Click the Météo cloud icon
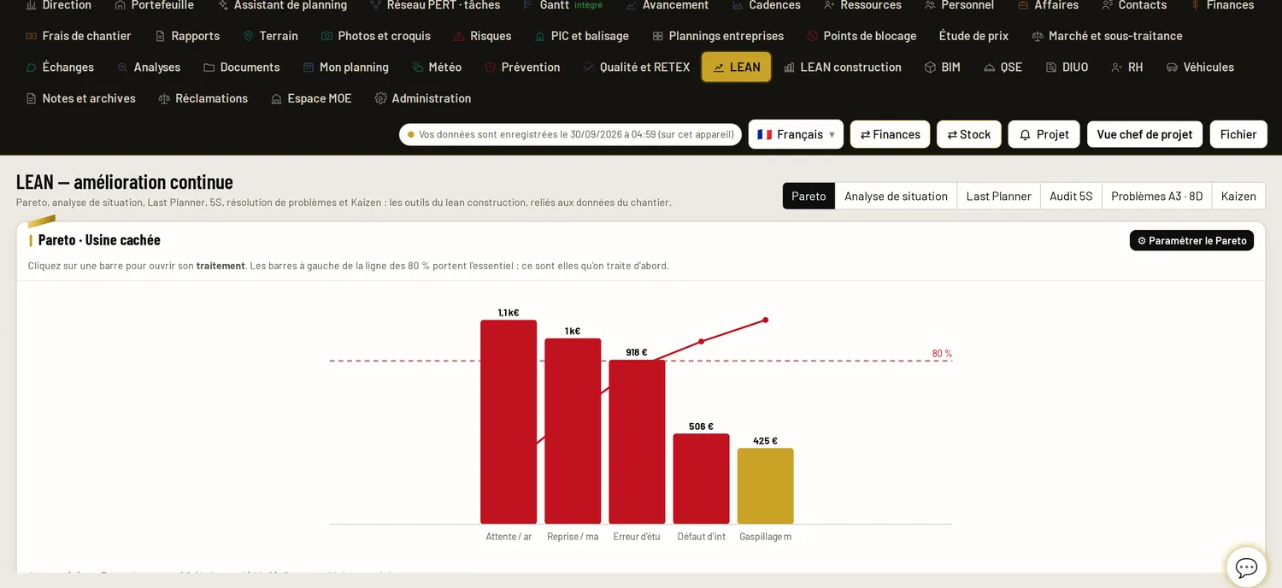The width and height of the screenshot is (1282, 588). coord(417,68)
